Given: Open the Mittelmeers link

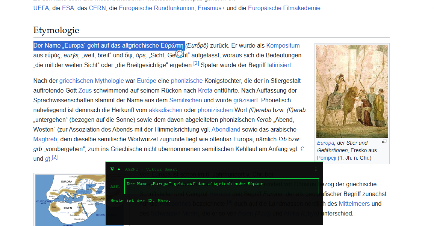Looking at the screenshot, I should tap(354, 204).
